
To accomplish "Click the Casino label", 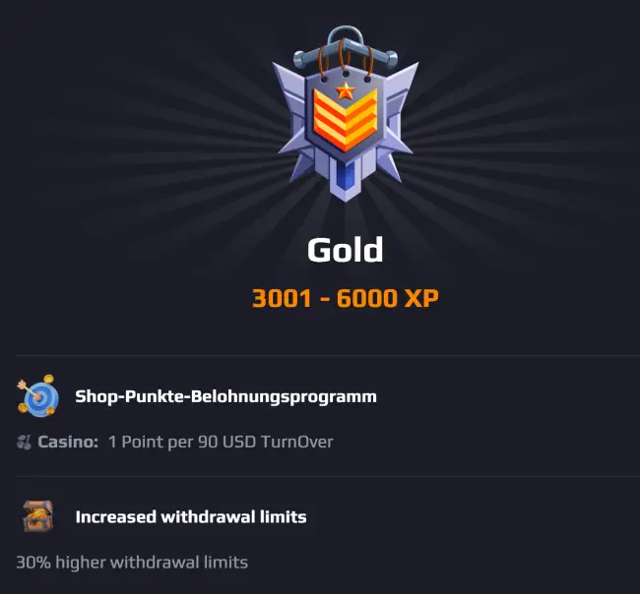I will click(x=68, y=442).
